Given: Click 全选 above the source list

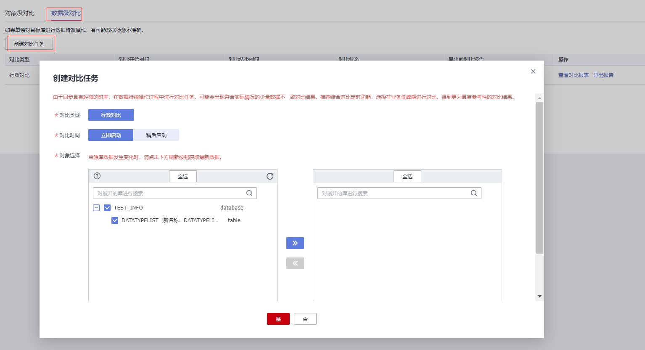Looking at the screenshot, I should click(182, 176).
